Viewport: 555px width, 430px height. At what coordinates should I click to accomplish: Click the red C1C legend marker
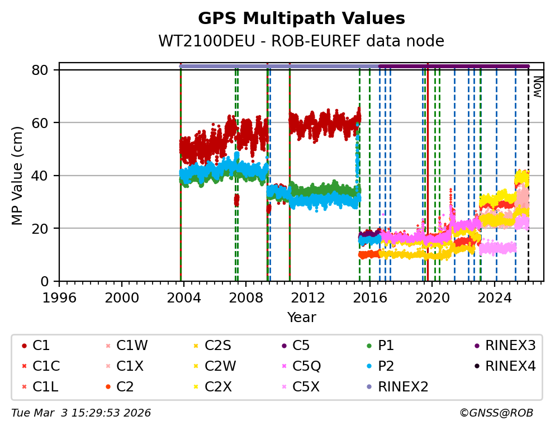tap(24, 366)
